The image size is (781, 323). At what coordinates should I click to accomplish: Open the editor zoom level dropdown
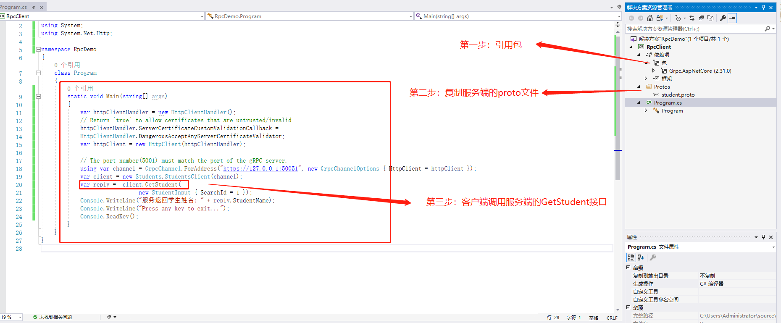[x=20, y=317]
